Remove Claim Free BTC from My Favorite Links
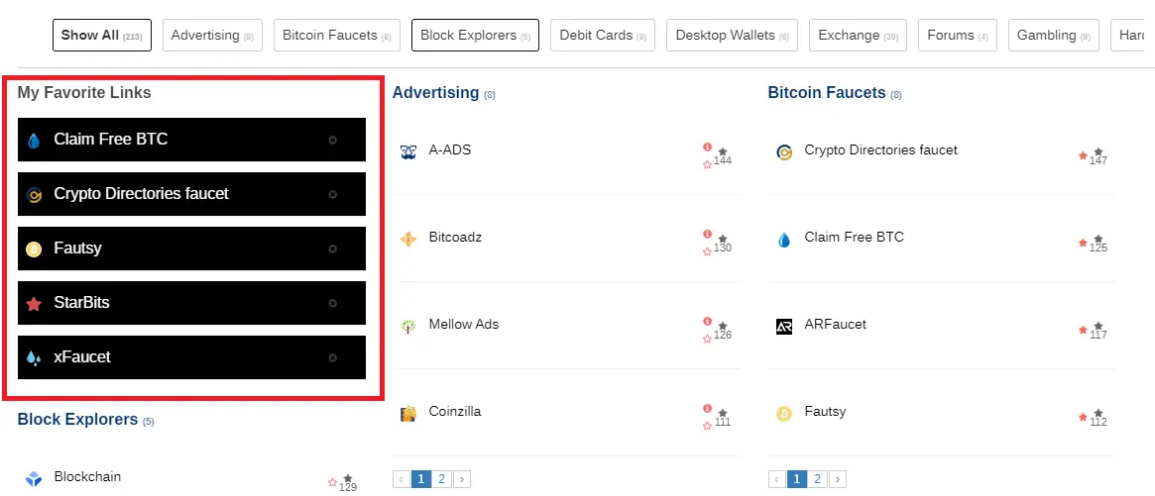 click(x=332, y=140)
